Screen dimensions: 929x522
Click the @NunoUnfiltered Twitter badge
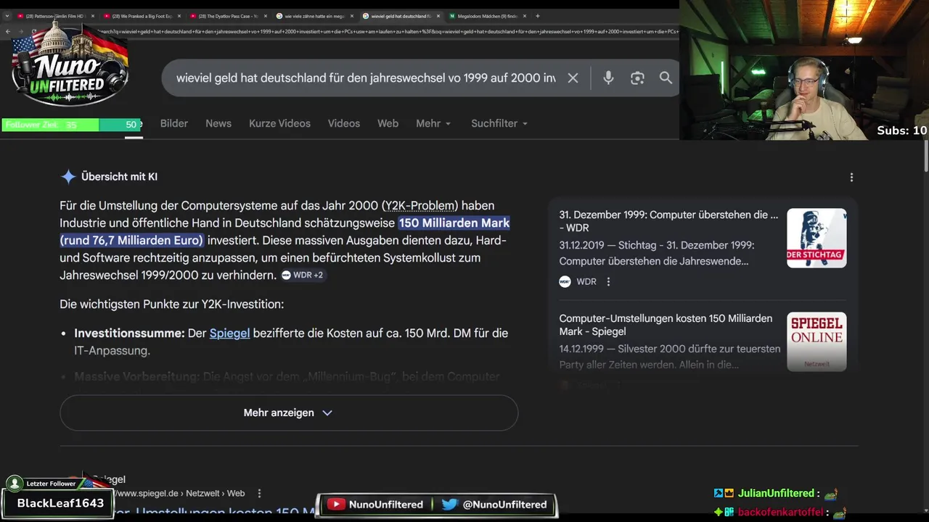click(x=494, y=504)
